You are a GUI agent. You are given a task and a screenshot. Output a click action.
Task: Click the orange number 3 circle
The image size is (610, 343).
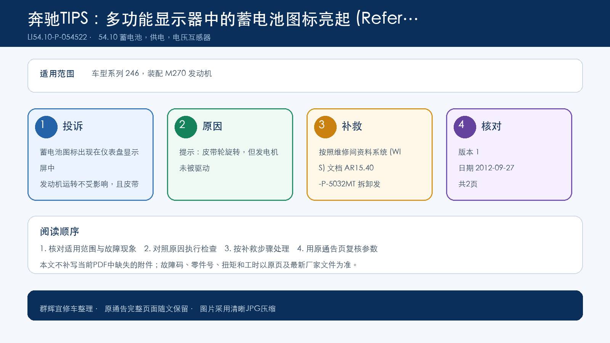(x=325, y=127)
